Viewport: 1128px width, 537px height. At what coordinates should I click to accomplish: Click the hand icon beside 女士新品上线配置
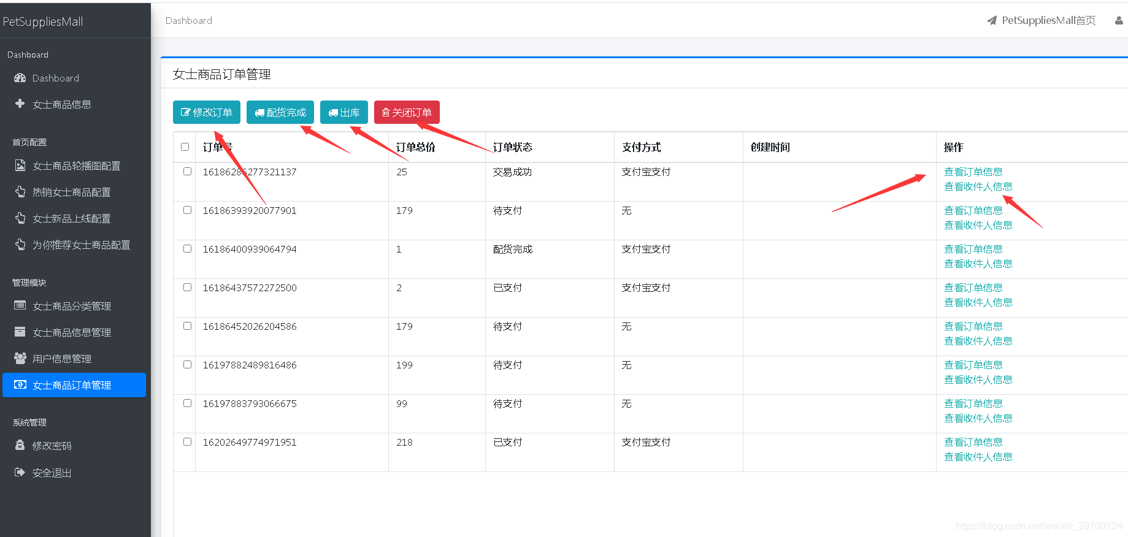click(20, 218)
